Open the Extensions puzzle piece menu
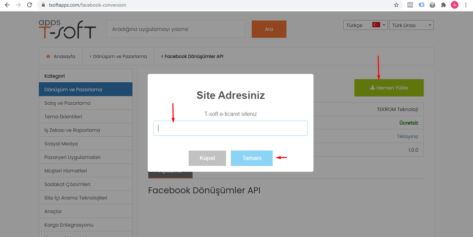Viewport: 473px width, 237px height. 443,5
